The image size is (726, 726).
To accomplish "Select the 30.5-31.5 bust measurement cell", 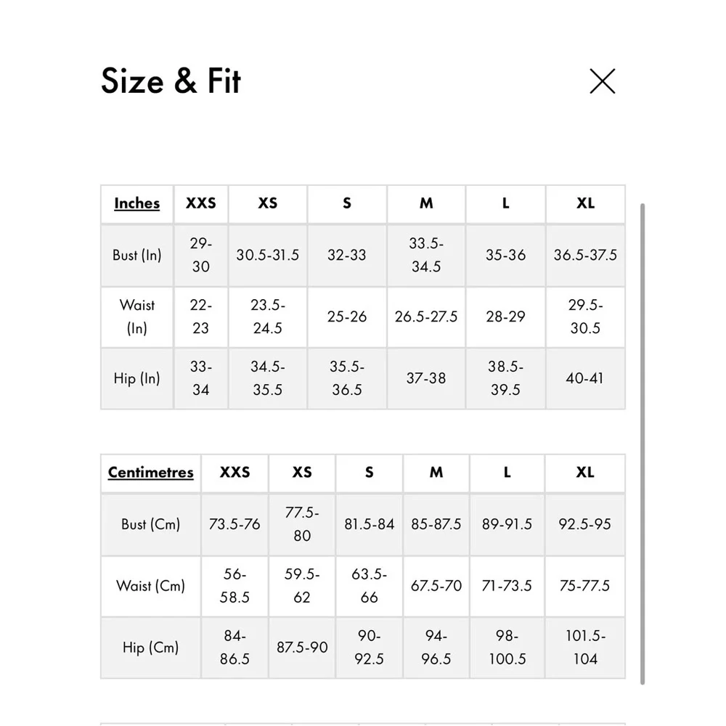I will tap(267, 255).
